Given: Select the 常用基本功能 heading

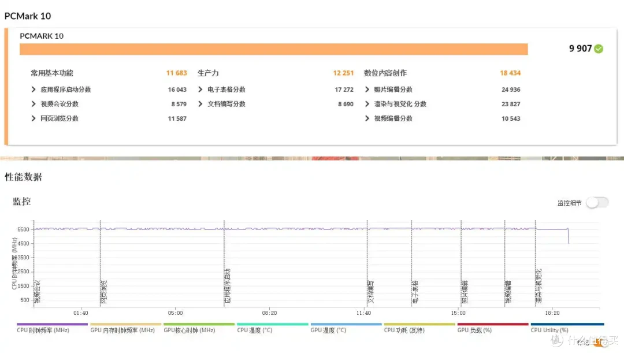Looking at the screenshot, I should tap(52, 73).
